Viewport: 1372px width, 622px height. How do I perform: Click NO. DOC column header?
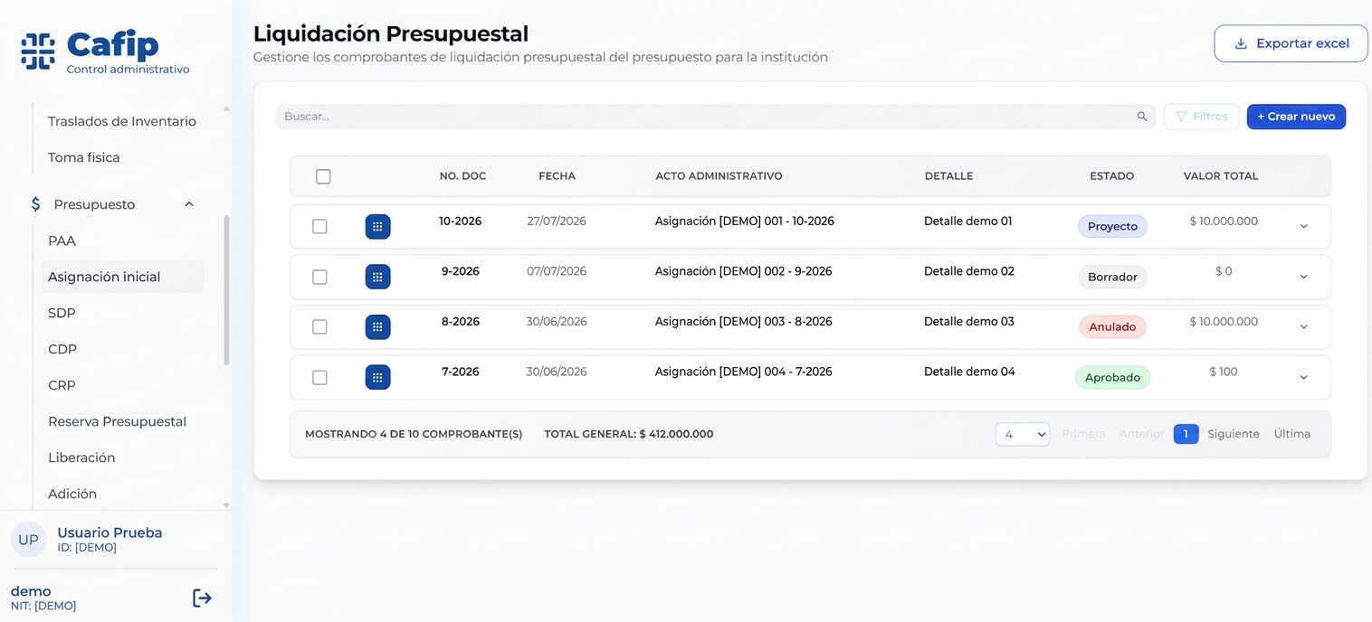[x=462, y=176]
